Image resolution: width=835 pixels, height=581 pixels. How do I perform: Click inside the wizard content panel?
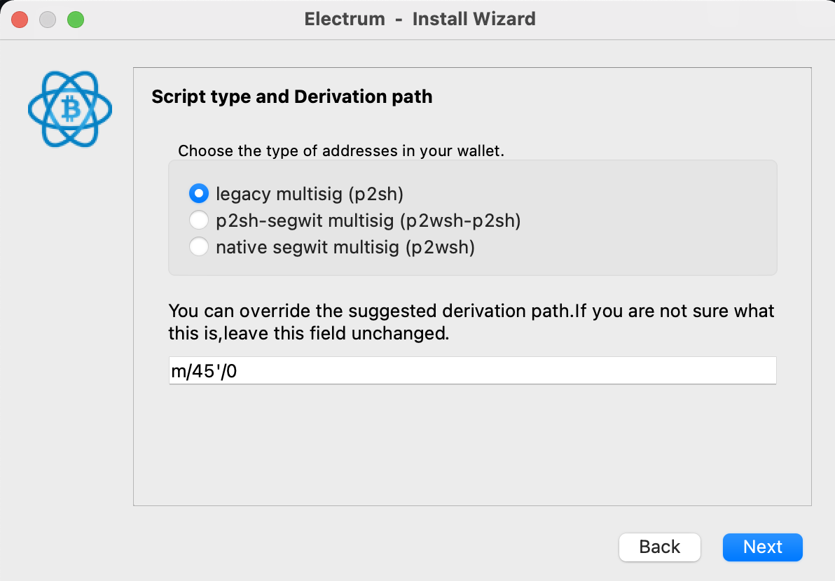(472, 448)
